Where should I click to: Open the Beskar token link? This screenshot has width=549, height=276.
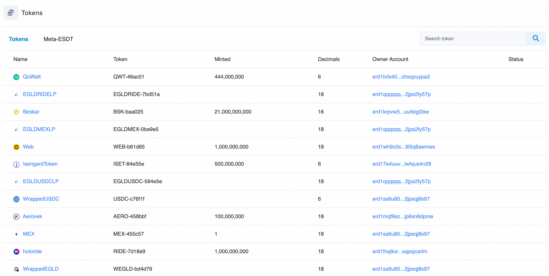31,112
